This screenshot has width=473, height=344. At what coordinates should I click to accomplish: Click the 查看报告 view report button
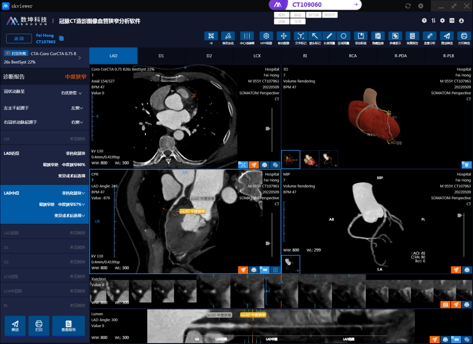[x=68, y=326]
